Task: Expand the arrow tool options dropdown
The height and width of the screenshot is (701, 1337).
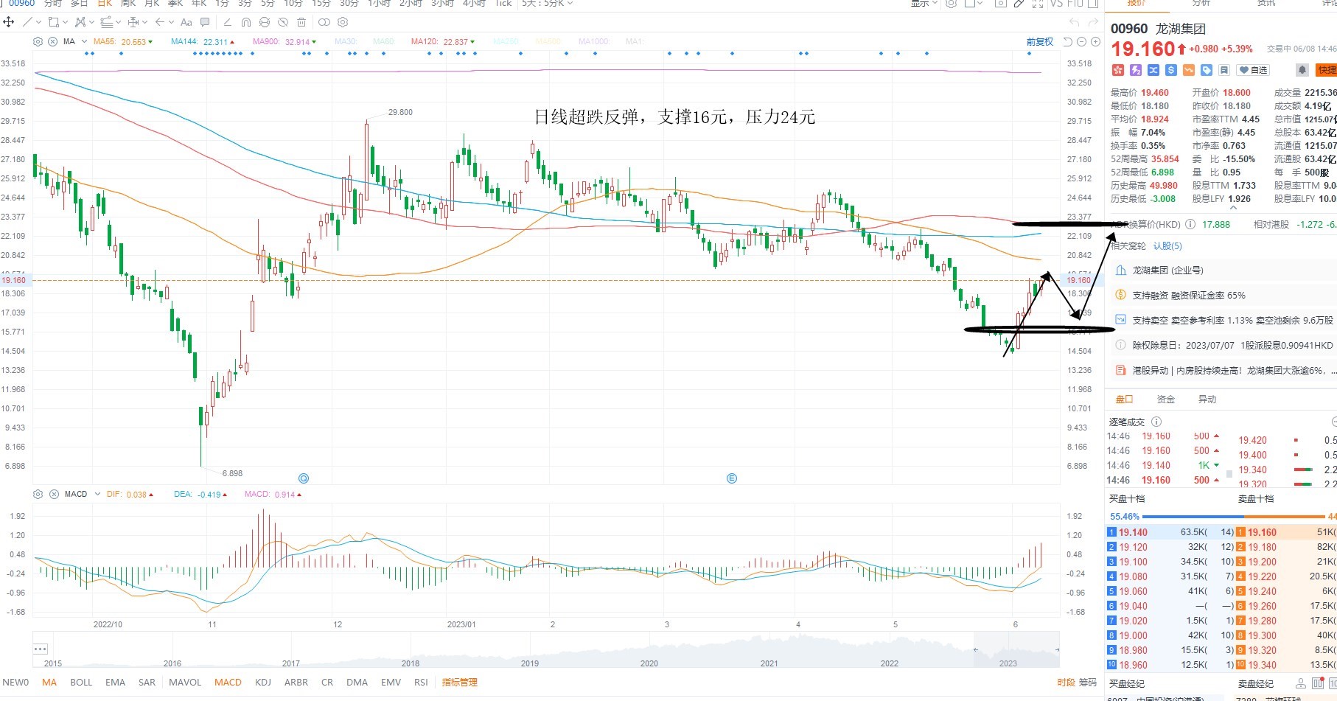Action: (x=171, y=22)
